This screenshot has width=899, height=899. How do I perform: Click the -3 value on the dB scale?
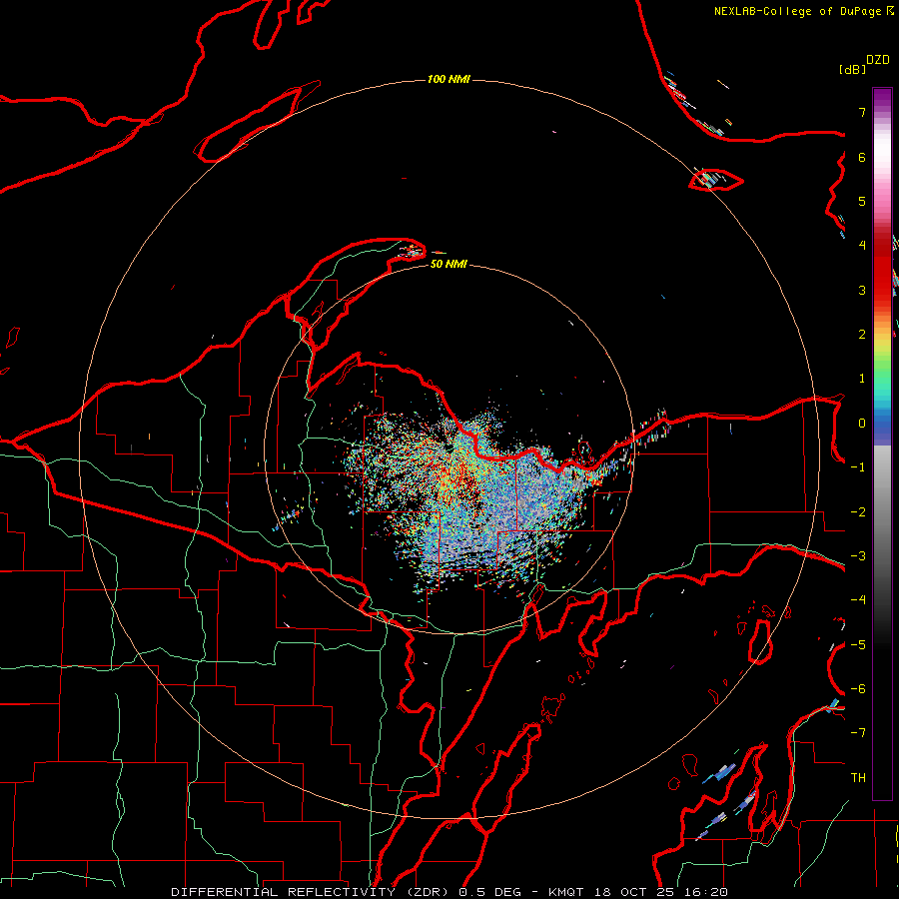click(x=858, y=556)
